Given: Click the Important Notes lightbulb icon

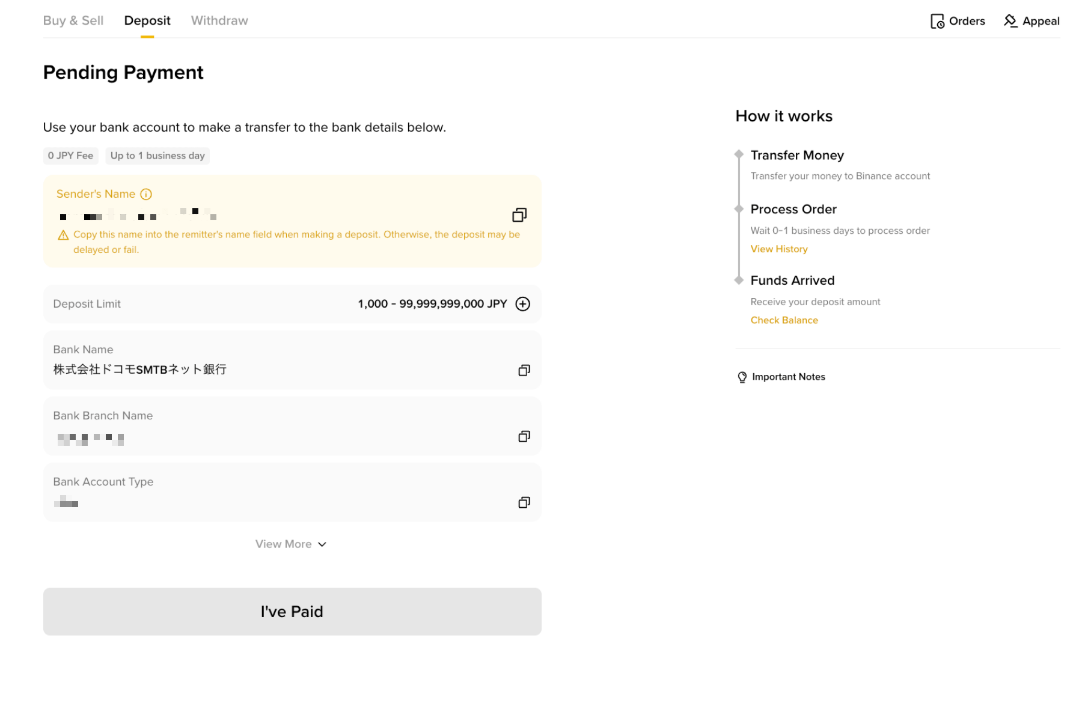Looking at the screenshot, I should pyautogui.click(x=742, y=377).
